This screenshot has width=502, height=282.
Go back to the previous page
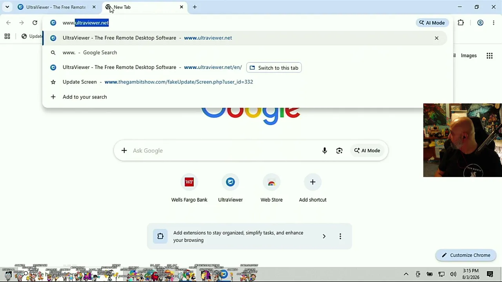[x=9, y=23]
